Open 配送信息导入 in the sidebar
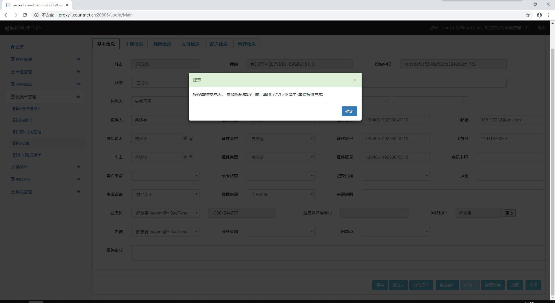The width and height of the screenshot is (555, 303). 27,109
